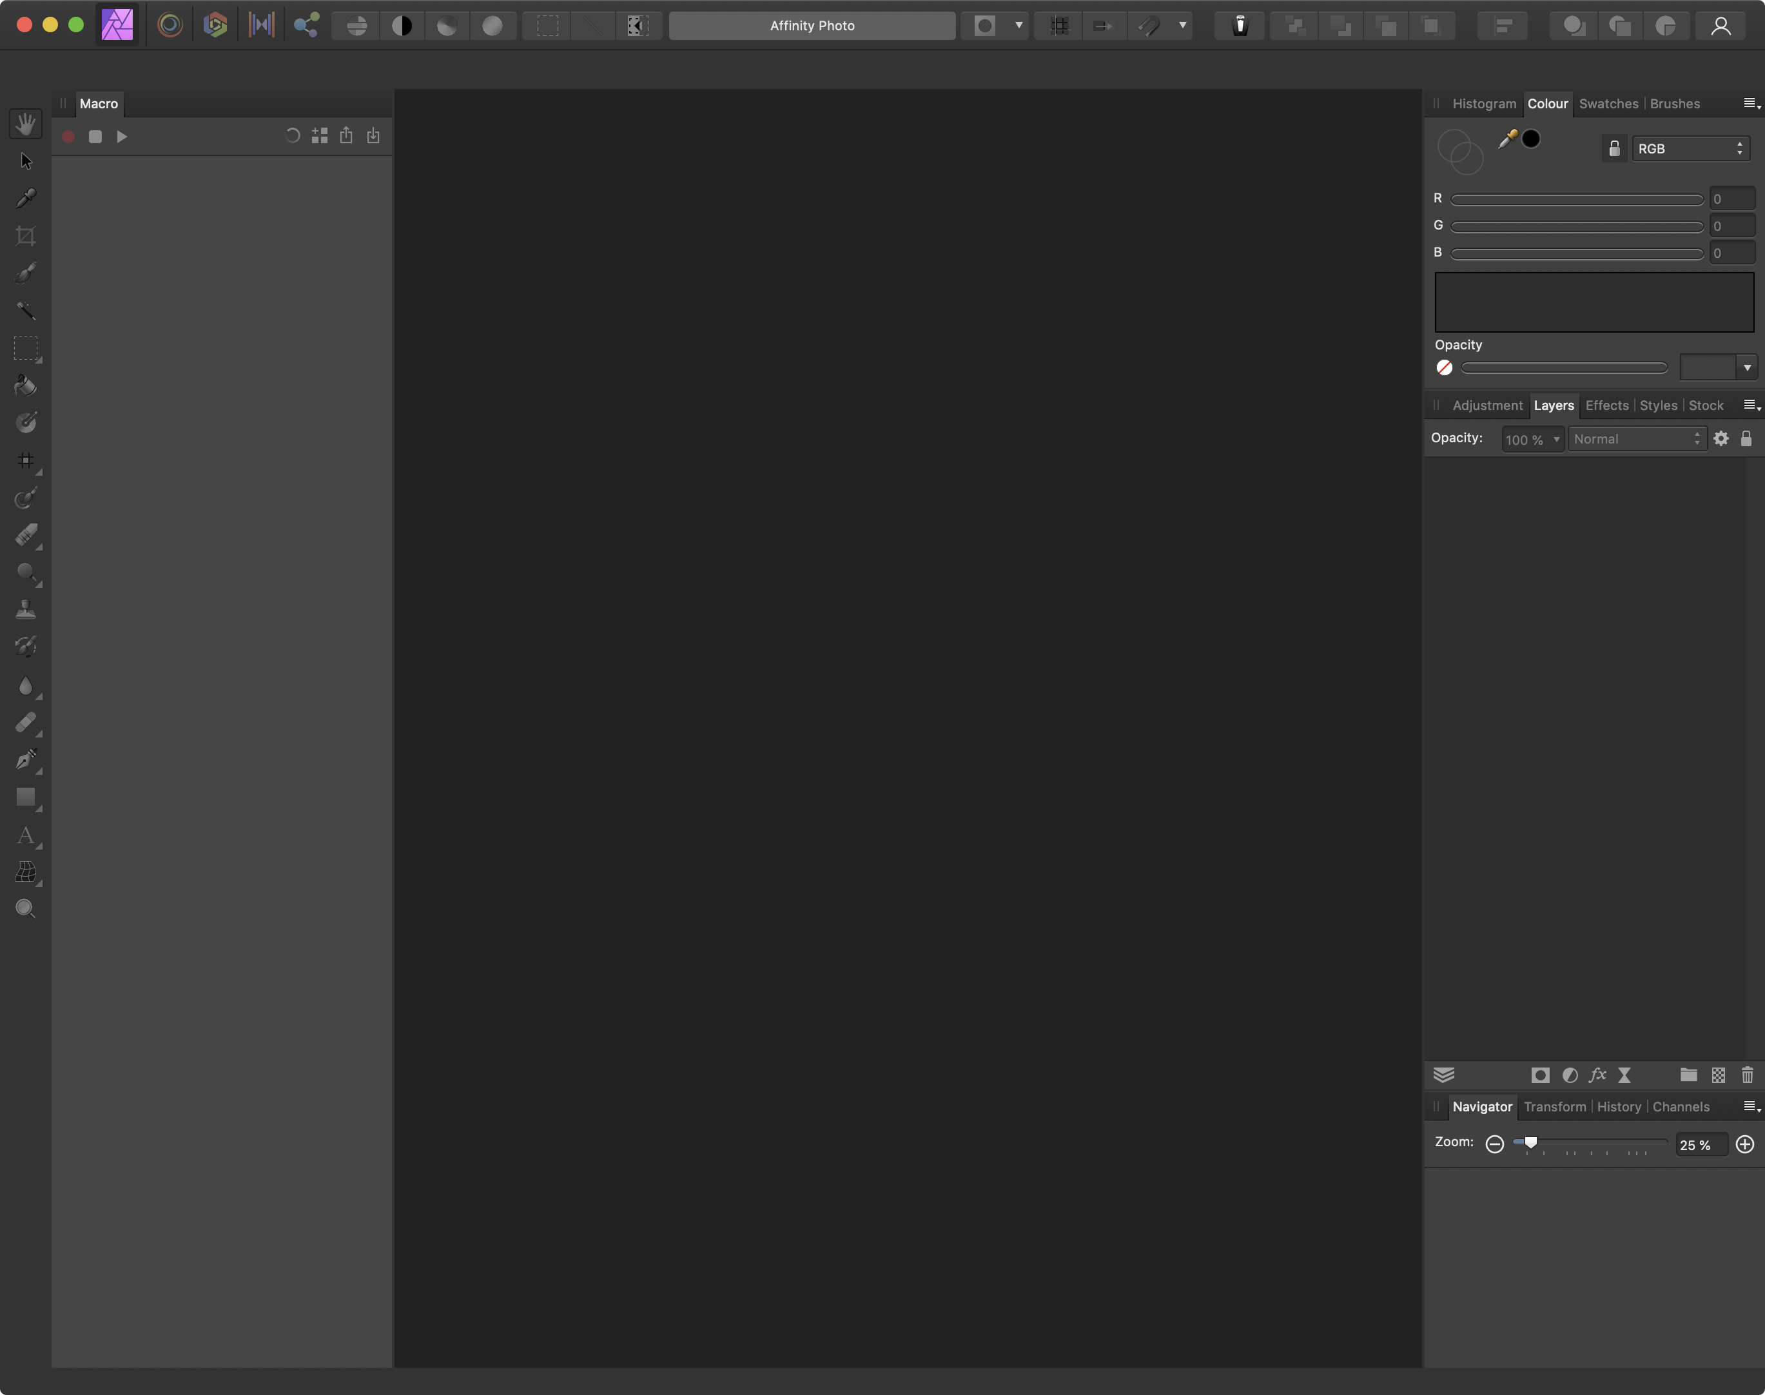Switch to the Swatches tab
This screenshot has width=1765, height=1395.
point(1608,104)
